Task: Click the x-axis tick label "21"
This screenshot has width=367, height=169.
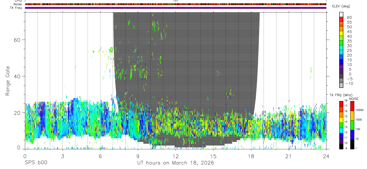Action: point(289,156)
